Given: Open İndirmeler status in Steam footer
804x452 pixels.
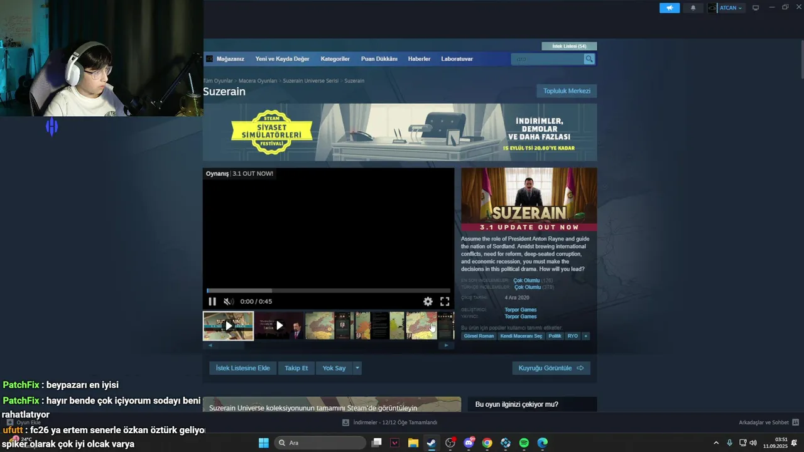Looking at the screenshot, I should [x=389, y=422].
